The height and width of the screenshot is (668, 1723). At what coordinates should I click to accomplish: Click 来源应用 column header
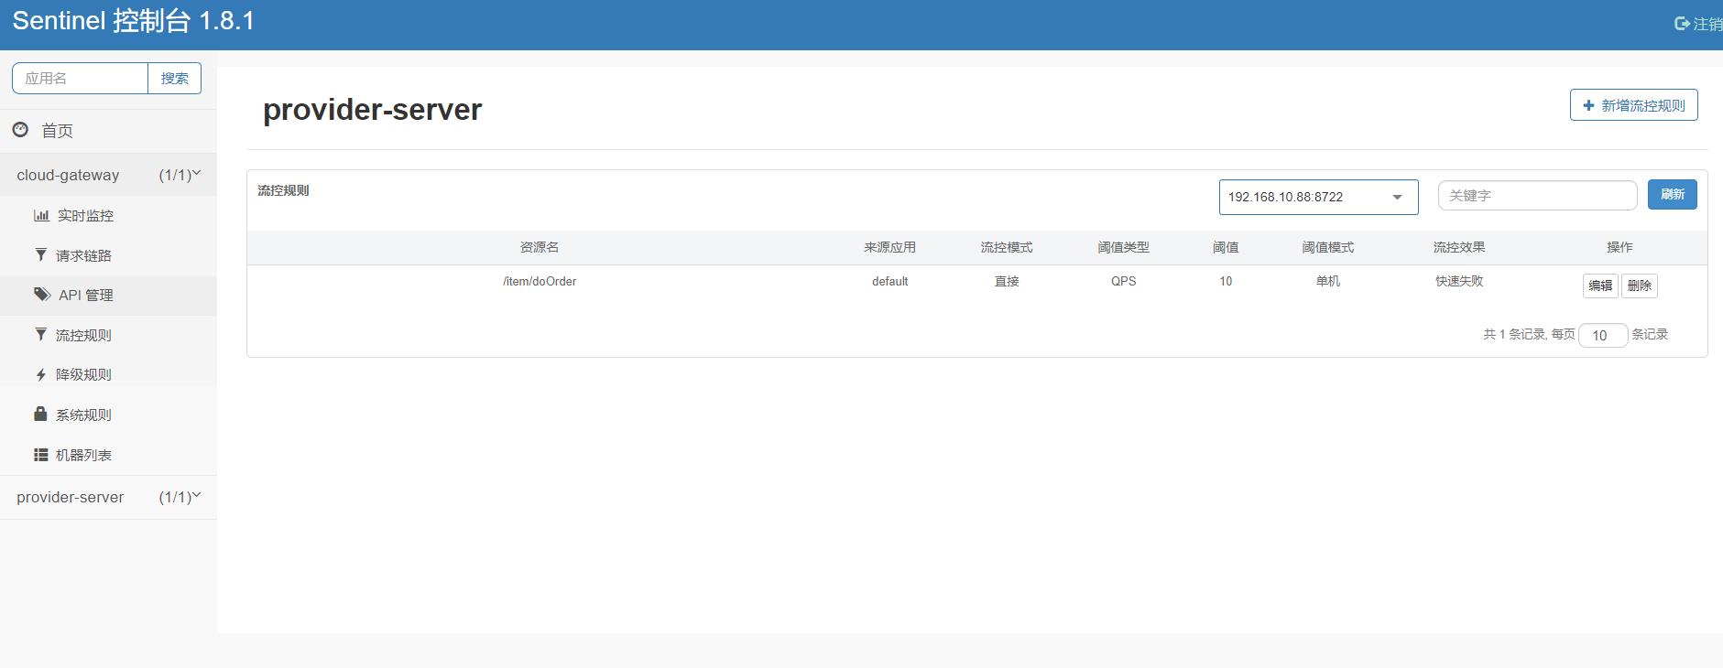(889, 247)
